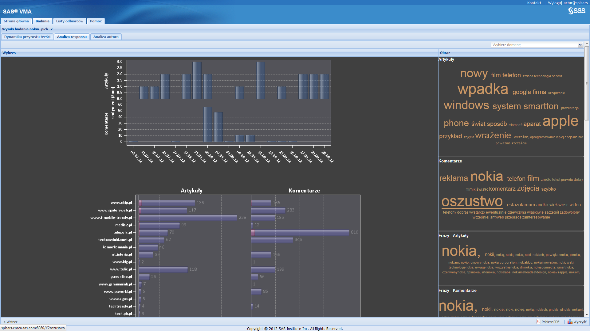Click the word 'oszustwo' in comments cloud

472,202
